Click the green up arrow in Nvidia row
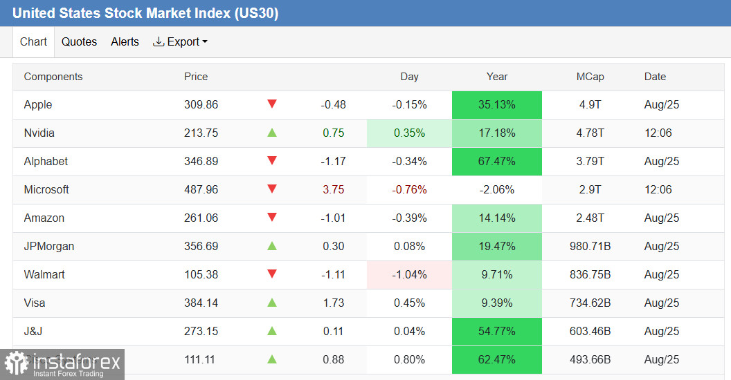The height and width of the screenshot is (380, 731). pos(272,133)
